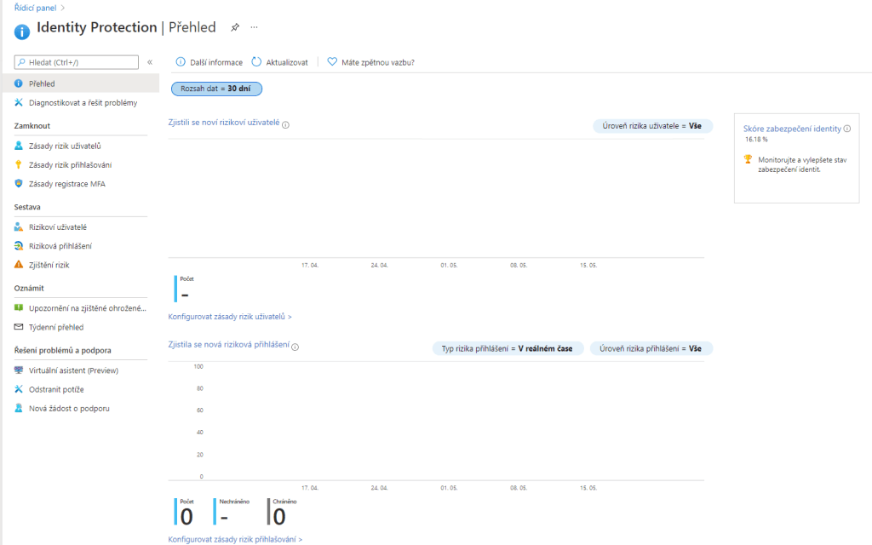
Task: Click Konfigurovat zásady rizik uživatelů link
Action: point(230,317)
